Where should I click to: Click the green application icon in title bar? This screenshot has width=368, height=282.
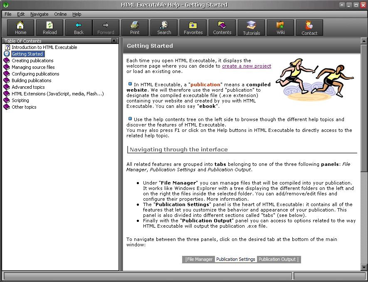[x=6, y=5]
